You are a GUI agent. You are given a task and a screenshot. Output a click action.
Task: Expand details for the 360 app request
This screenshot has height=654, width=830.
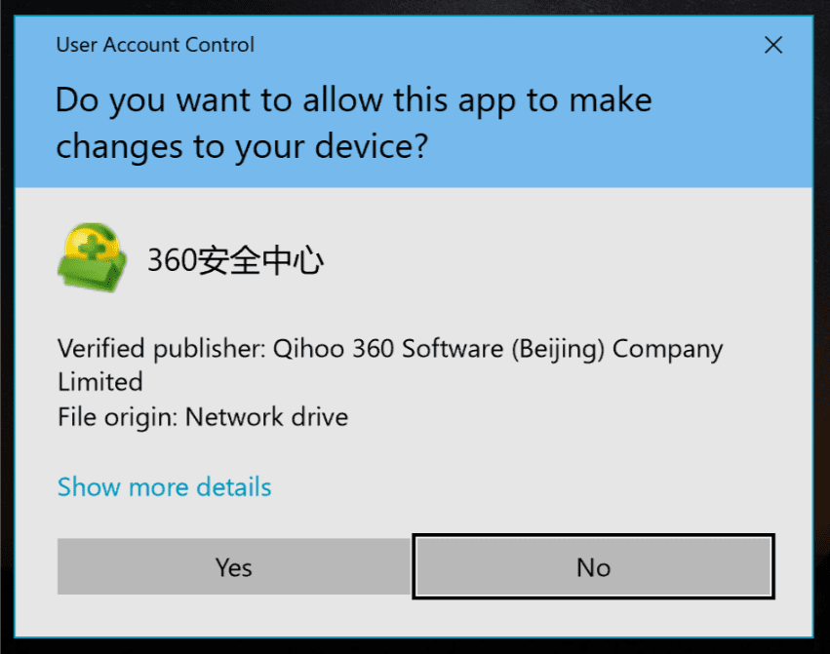tap(164, 486)
